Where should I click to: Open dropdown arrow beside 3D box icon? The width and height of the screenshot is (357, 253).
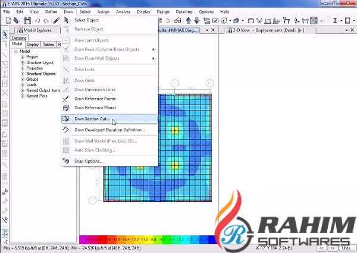click(x=243, y=21)
